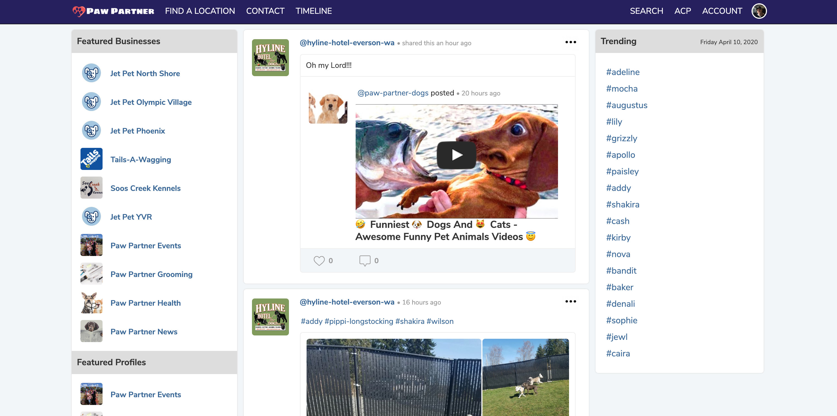Click the Tails-A-Wagging logo icon

point(91,159)
